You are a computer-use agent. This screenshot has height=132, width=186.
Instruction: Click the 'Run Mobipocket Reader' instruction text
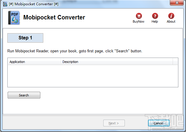tap(75, 51)
